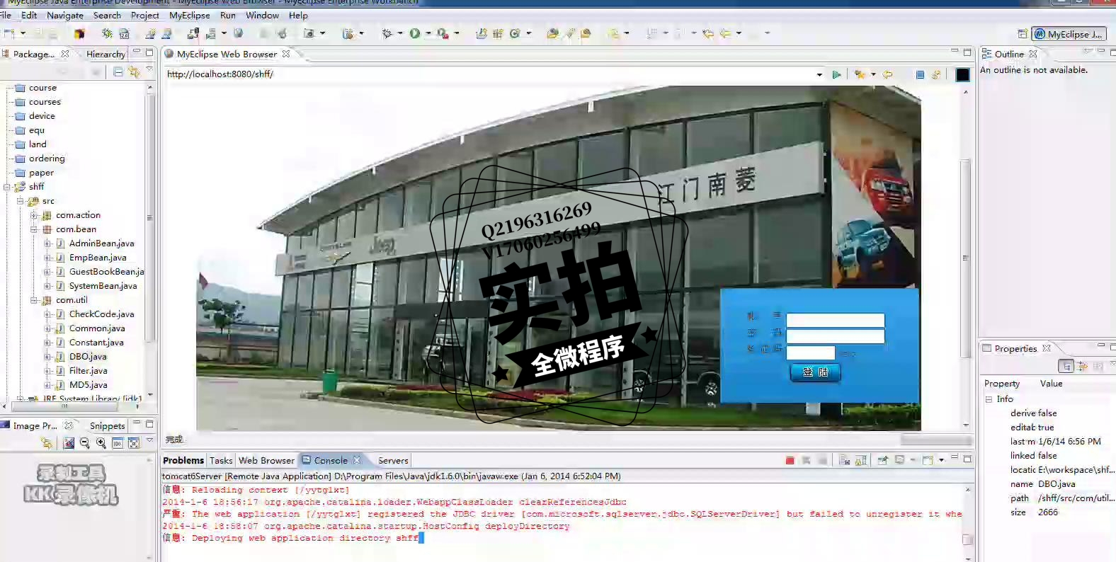The height and width of the screenshot is (562, 1116).
Task: Set Image Preview to 100 percent size
Action: [x=118, y=443]
